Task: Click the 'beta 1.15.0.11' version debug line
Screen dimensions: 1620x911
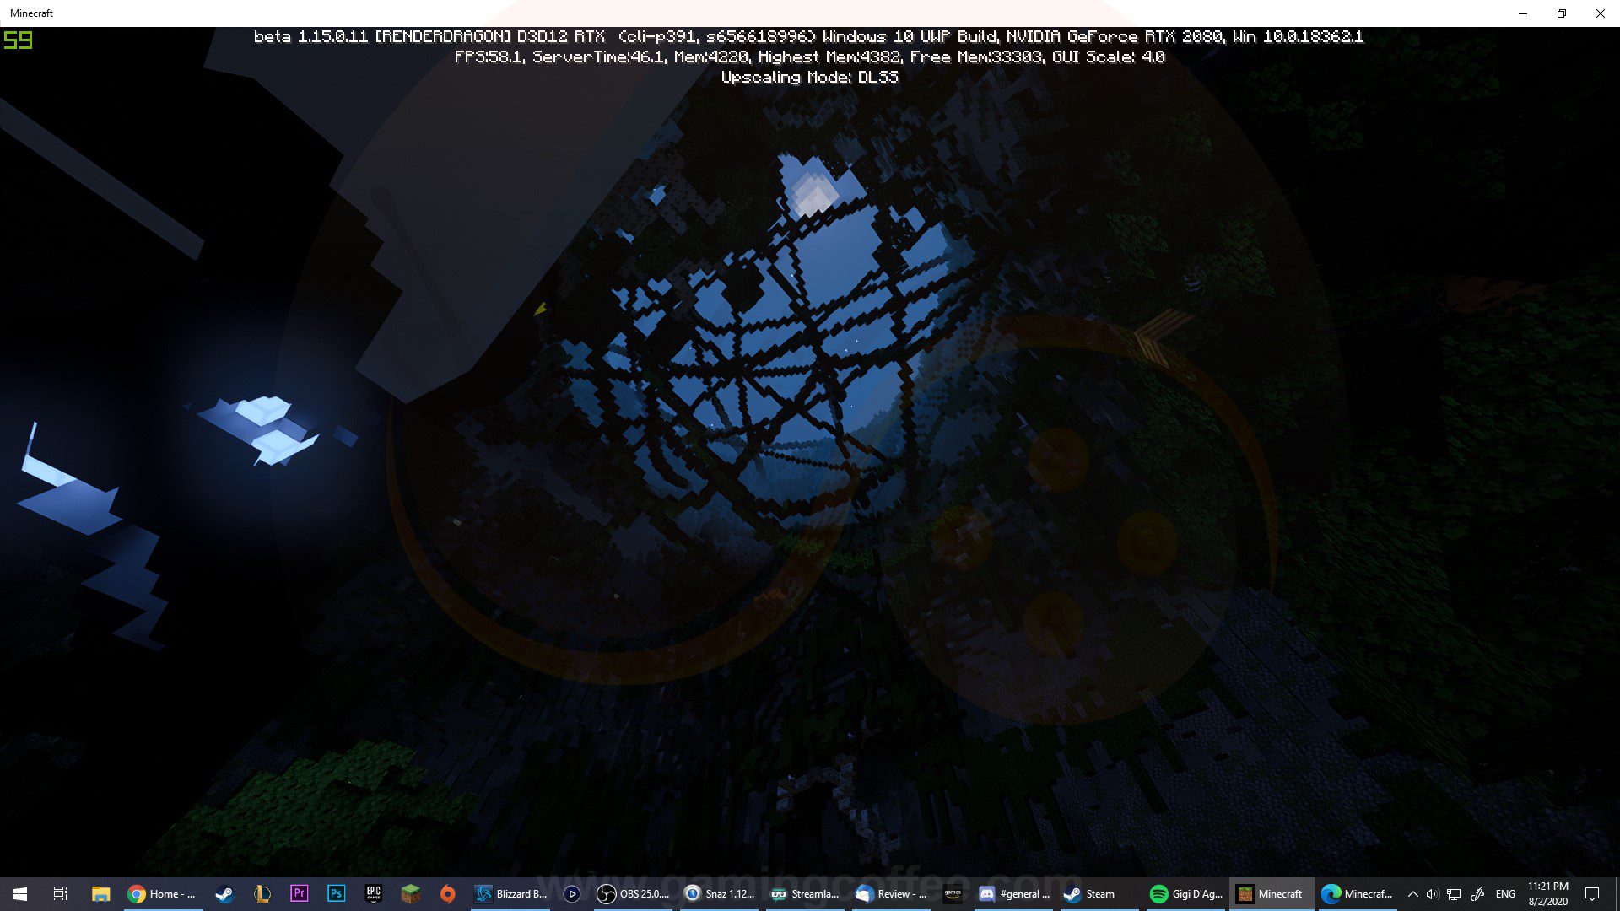Action: coord(808,36)
